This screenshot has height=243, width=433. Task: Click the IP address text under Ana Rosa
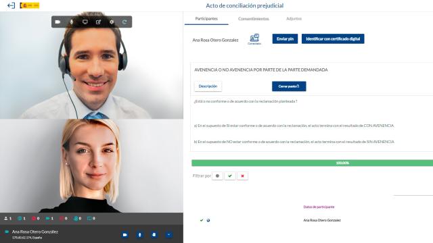tap(27, 238)
